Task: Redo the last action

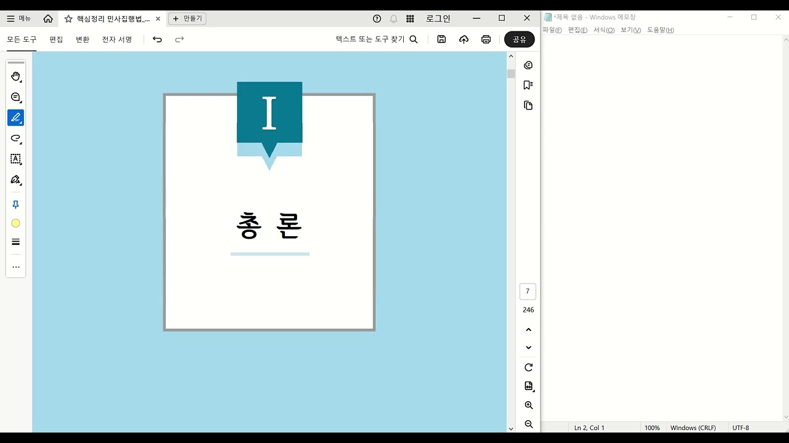Action: [179, 39]
